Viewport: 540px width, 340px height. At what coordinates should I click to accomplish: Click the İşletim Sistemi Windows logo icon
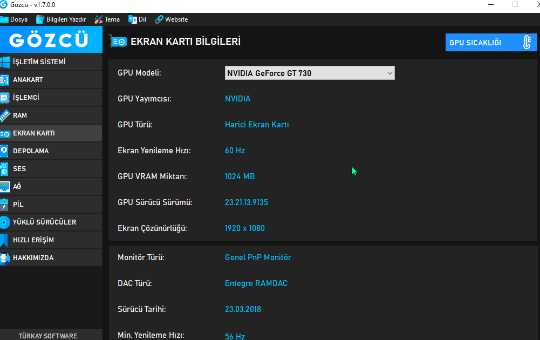tap(5, 62)
